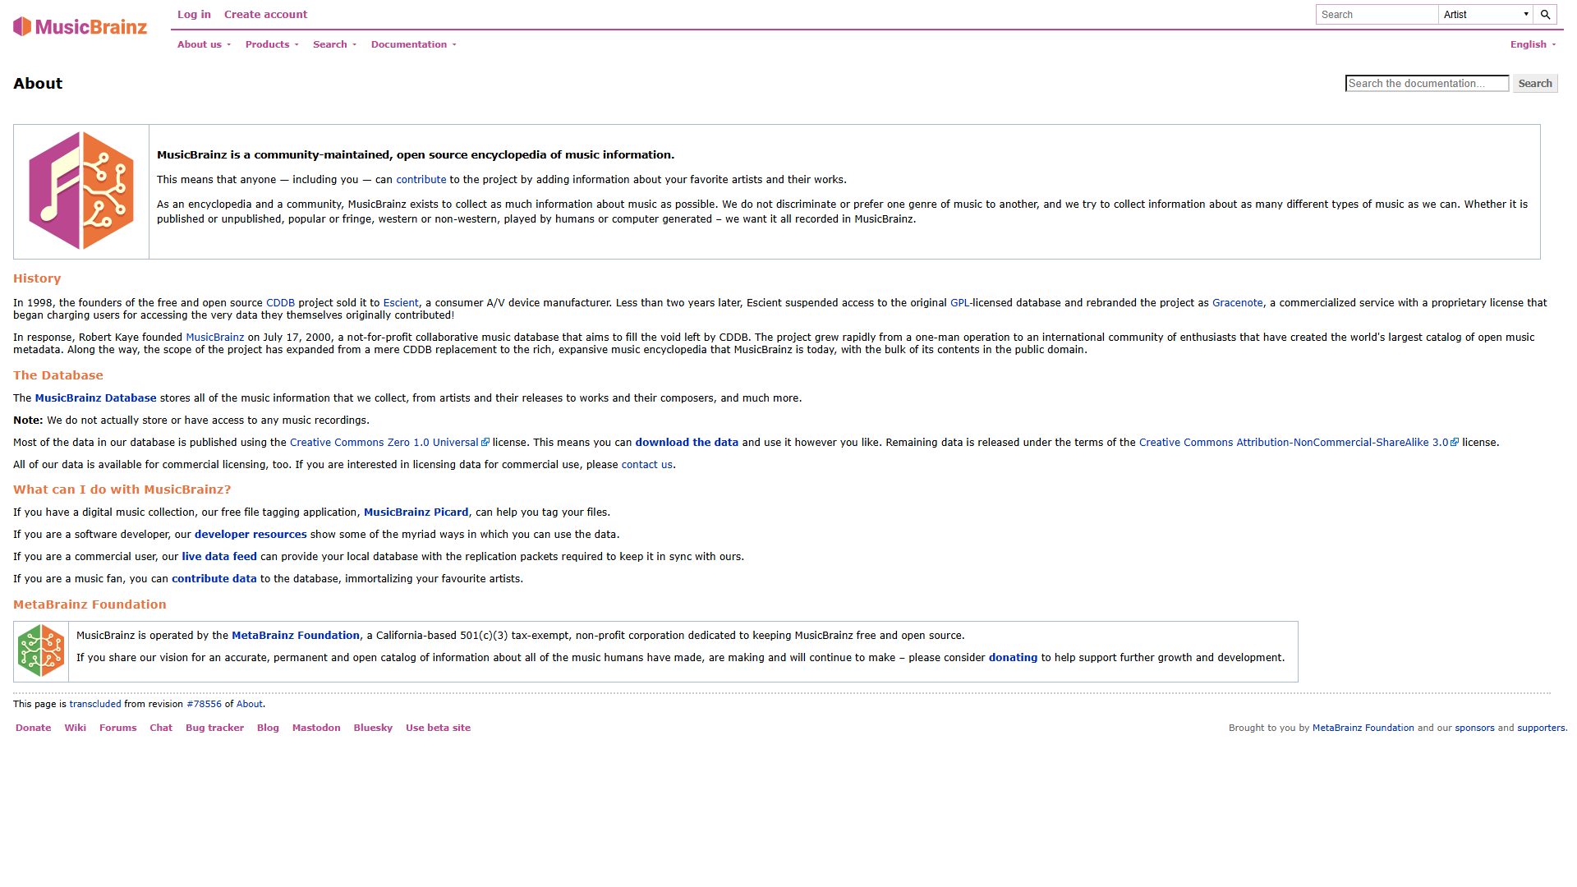
Task: Click the Bluesky footer link
Action: pos(373,728)
